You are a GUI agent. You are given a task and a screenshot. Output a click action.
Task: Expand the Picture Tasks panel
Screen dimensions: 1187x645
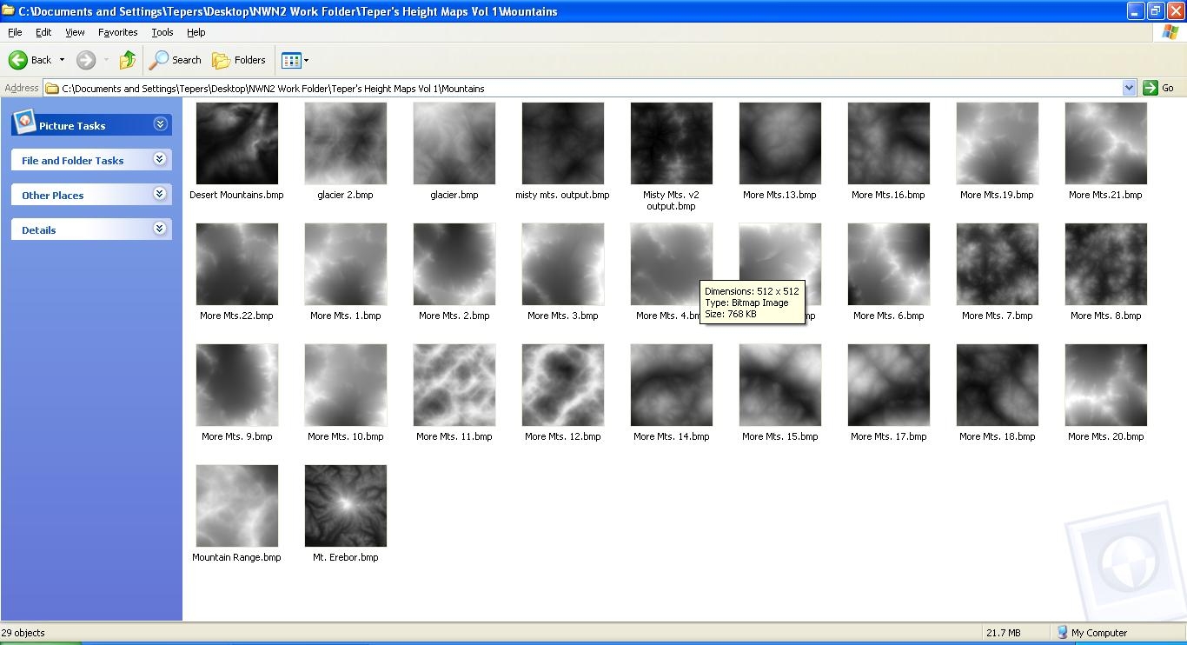click(x=160, y=124)
